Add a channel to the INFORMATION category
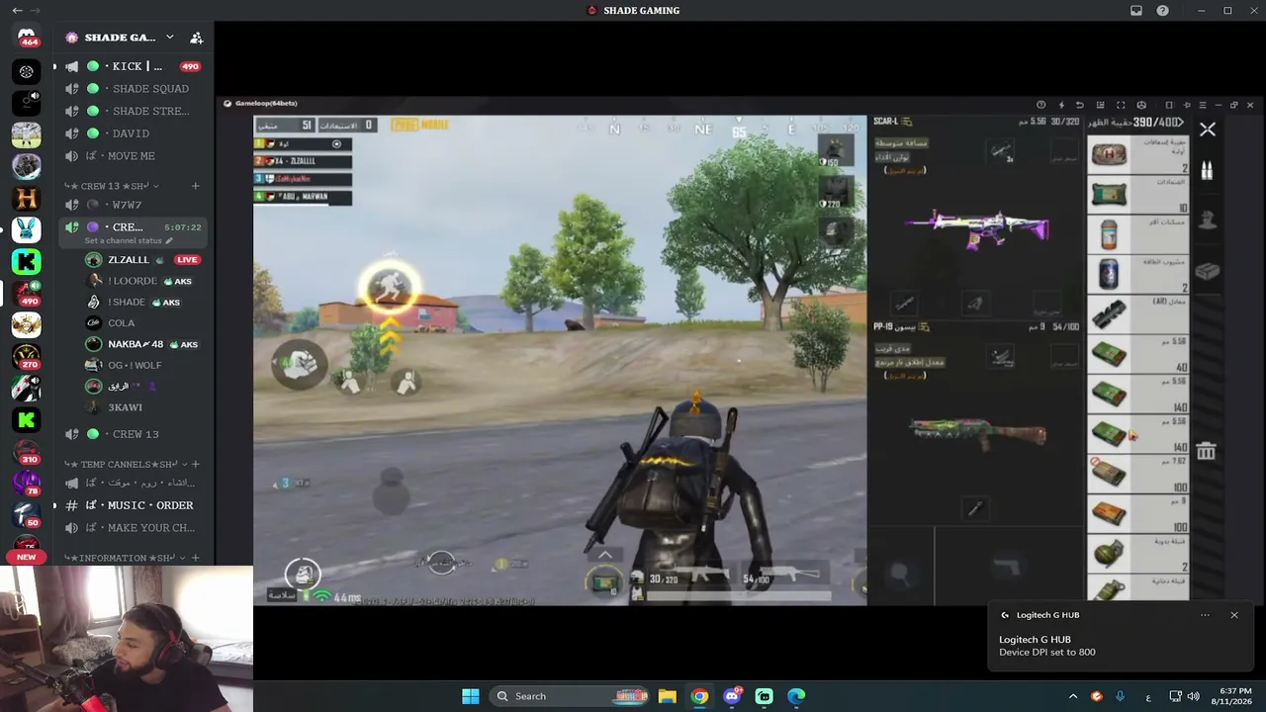Image resolution: width=1266 pixels, height=712 pixels. pyautogui.click(x=195, y=558)
